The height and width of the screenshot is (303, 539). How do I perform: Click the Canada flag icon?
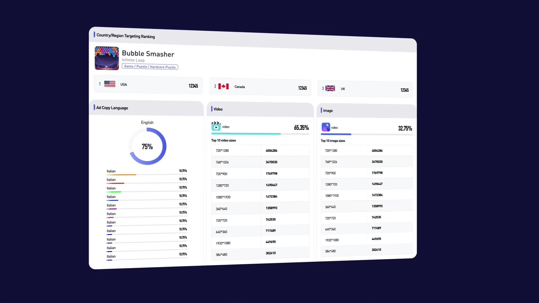(x=223, y=86)
